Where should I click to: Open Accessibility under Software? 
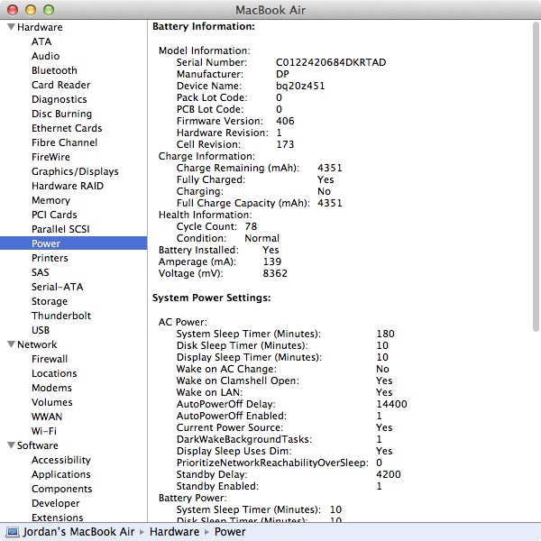tap(61, 460)
